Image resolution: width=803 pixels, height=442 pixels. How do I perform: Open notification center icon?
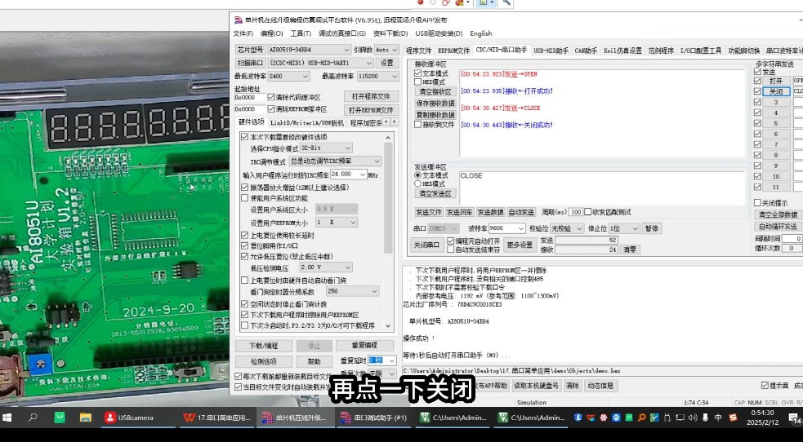pos(795,418)
